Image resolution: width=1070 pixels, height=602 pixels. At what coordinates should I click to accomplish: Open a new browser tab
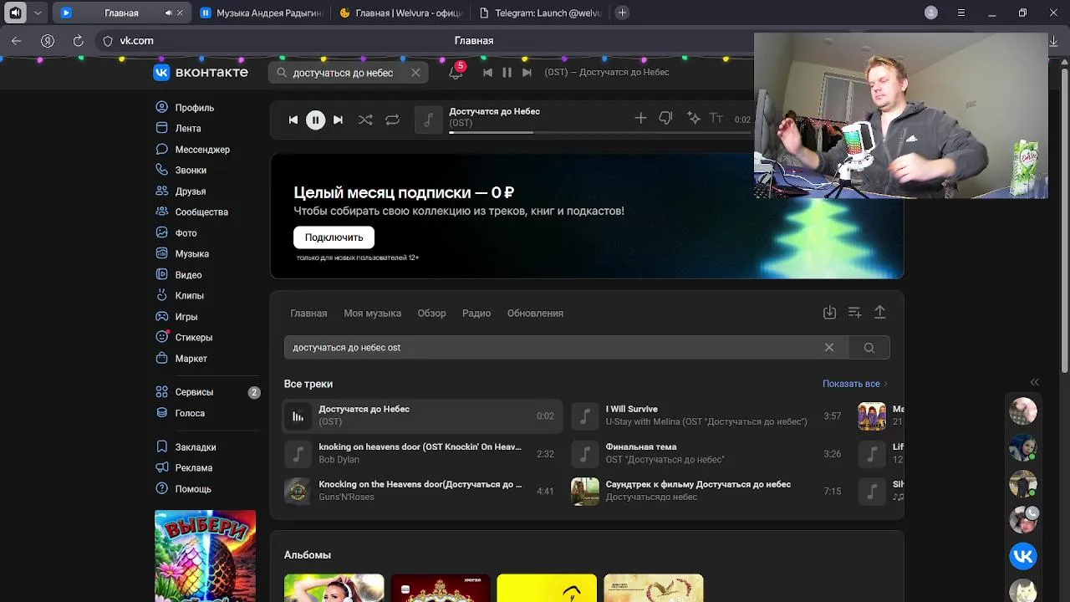coord(622,13)
